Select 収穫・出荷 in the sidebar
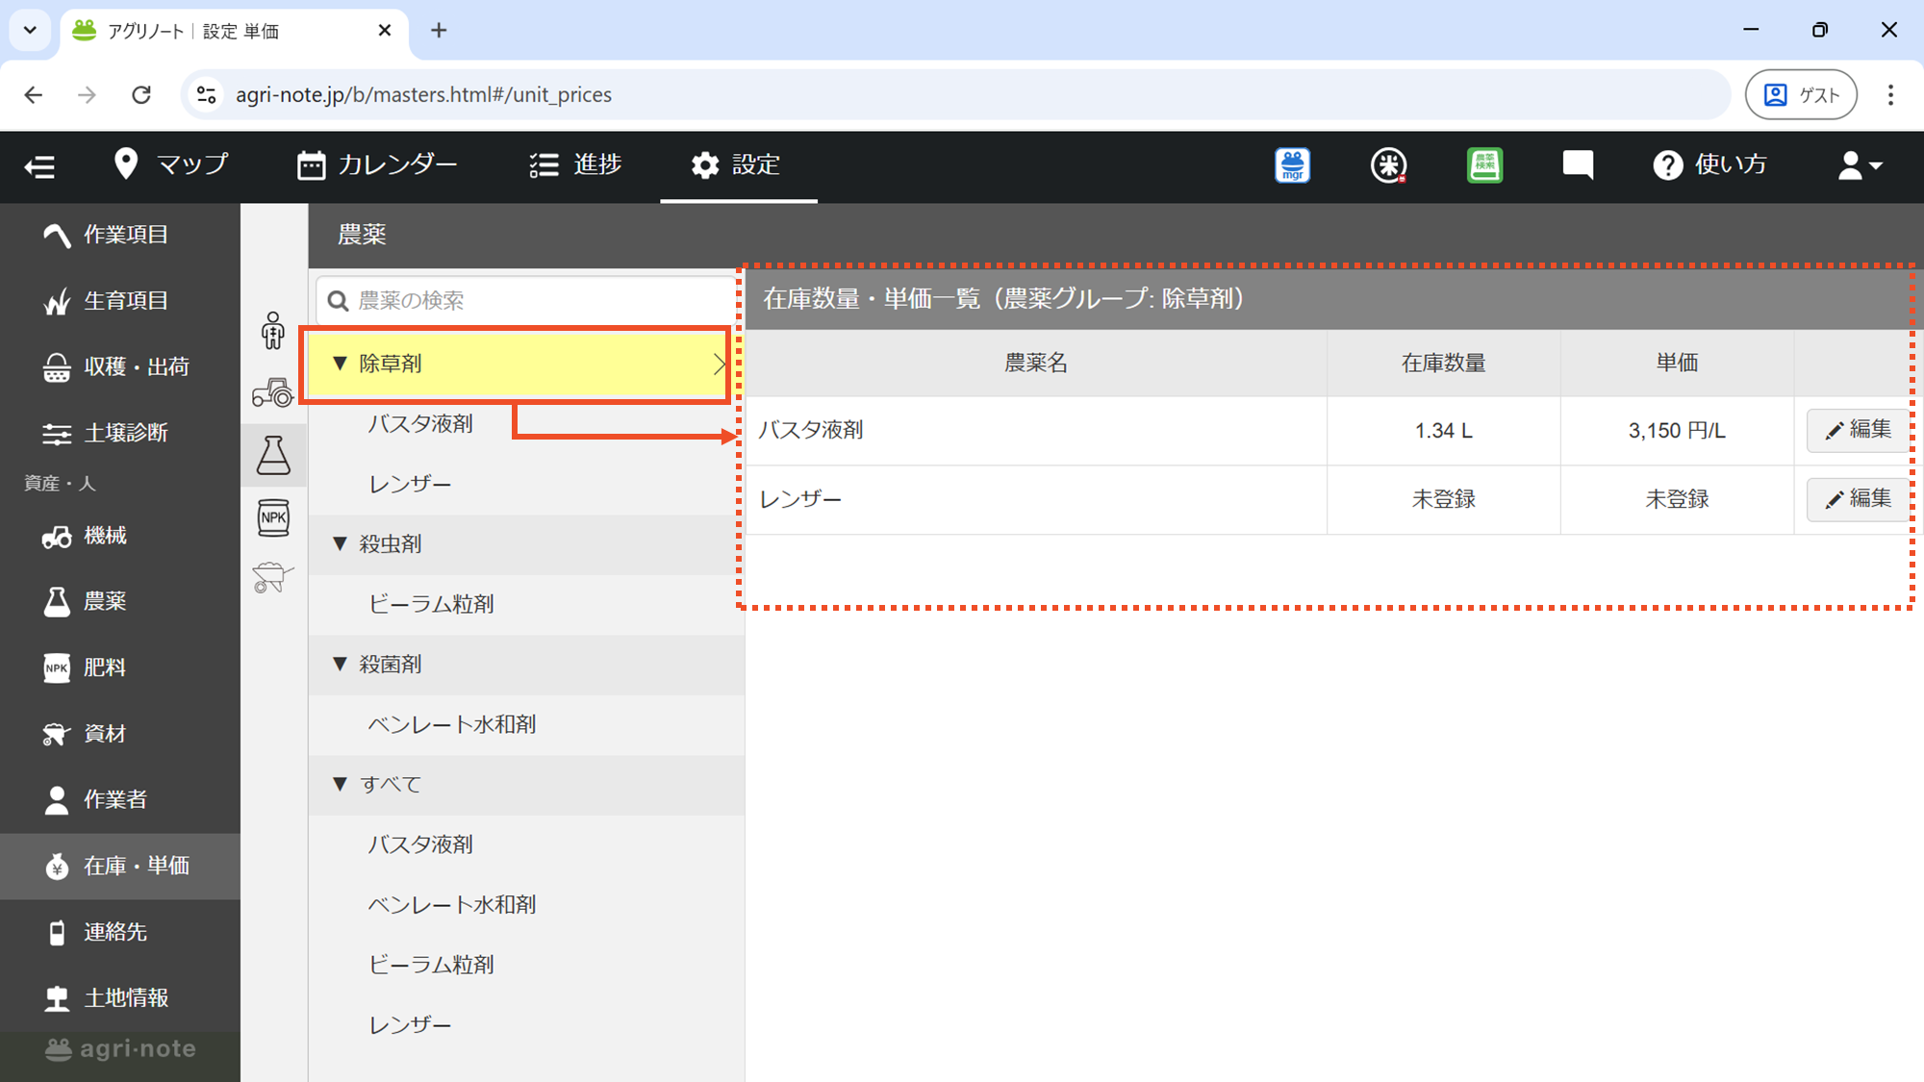This screenshot has width=1924, height=1082. pos(120,366)
